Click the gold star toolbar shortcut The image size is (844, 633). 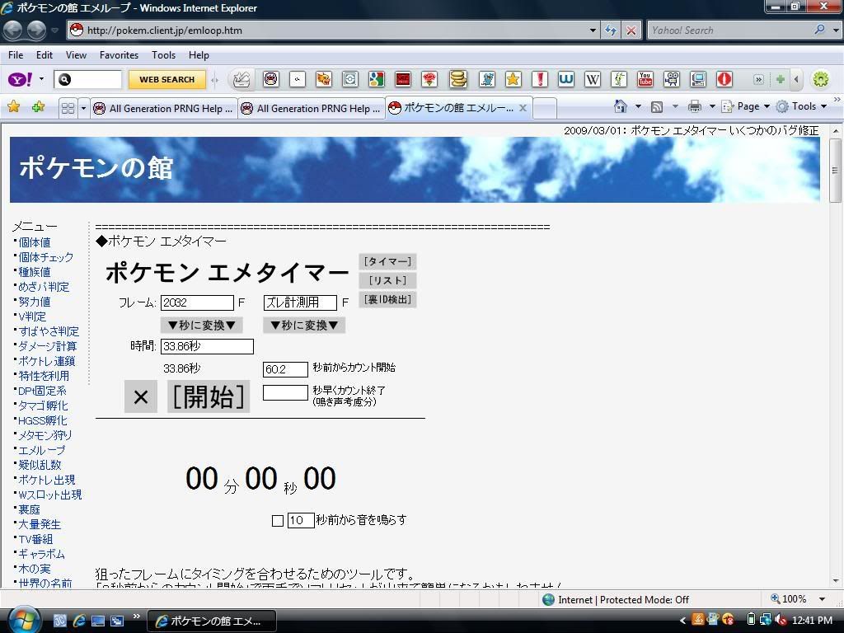[x=513, y=79]
